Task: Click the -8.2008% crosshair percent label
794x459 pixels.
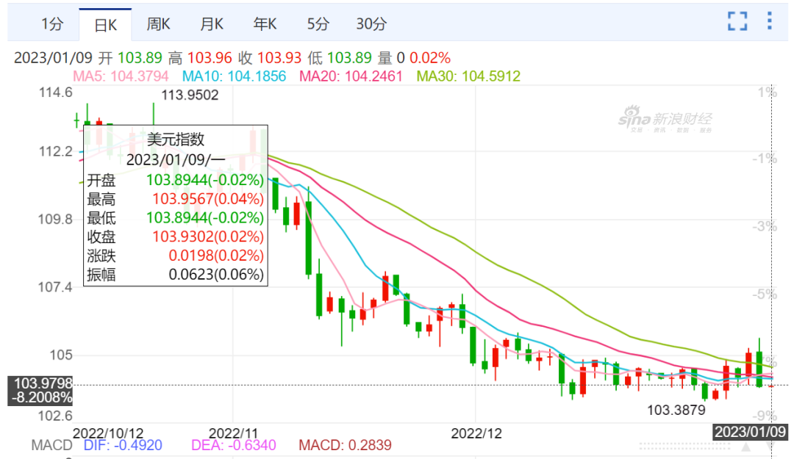Action: (x=41, y=398)
